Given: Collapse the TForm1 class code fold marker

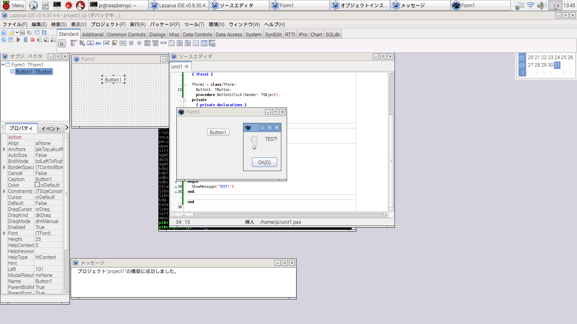Looking at the screenshot, I should click(186, 85).
